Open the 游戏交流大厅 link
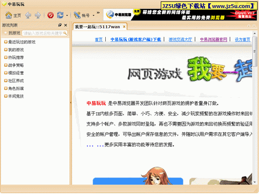Screen dimensions: 259x194 pos(181,39)
